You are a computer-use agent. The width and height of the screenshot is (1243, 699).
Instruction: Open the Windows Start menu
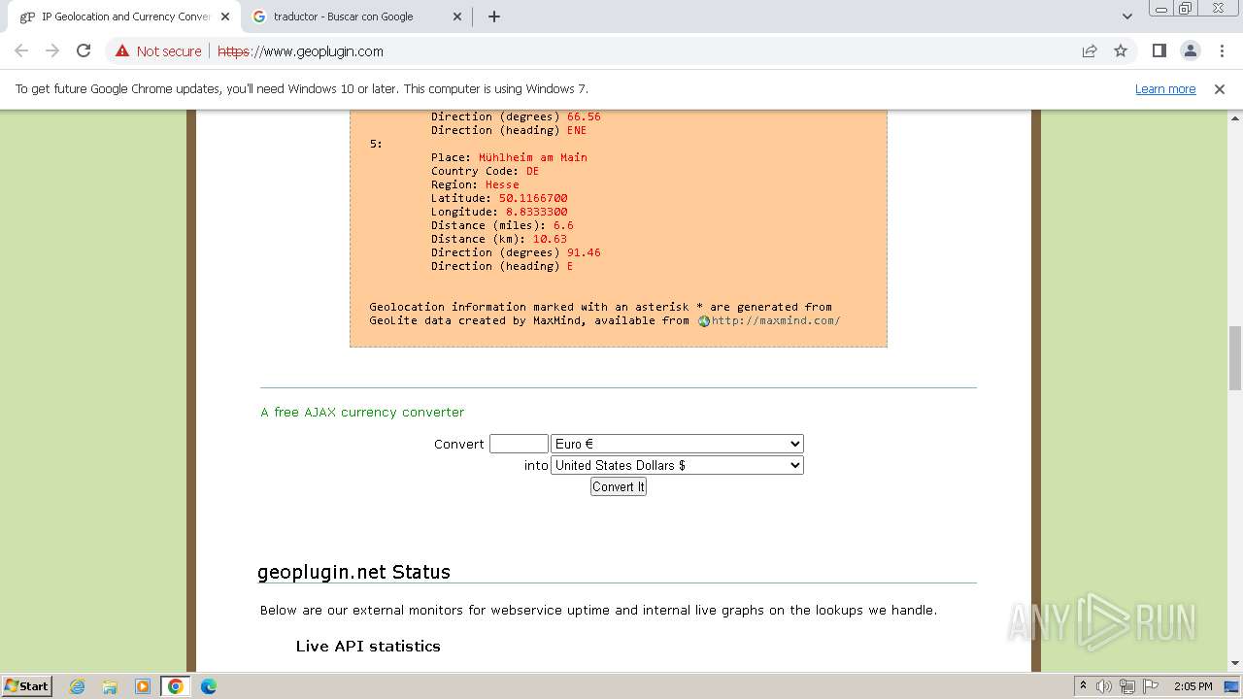pos(27,685)
